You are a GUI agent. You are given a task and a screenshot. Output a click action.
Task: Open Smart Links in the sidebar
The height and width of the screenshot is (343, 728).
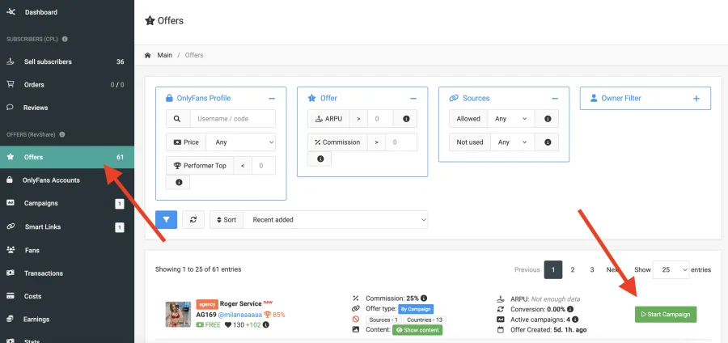44,227
